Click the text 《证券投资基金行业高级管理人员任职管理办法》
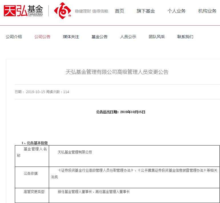 (x=95, y=170)
